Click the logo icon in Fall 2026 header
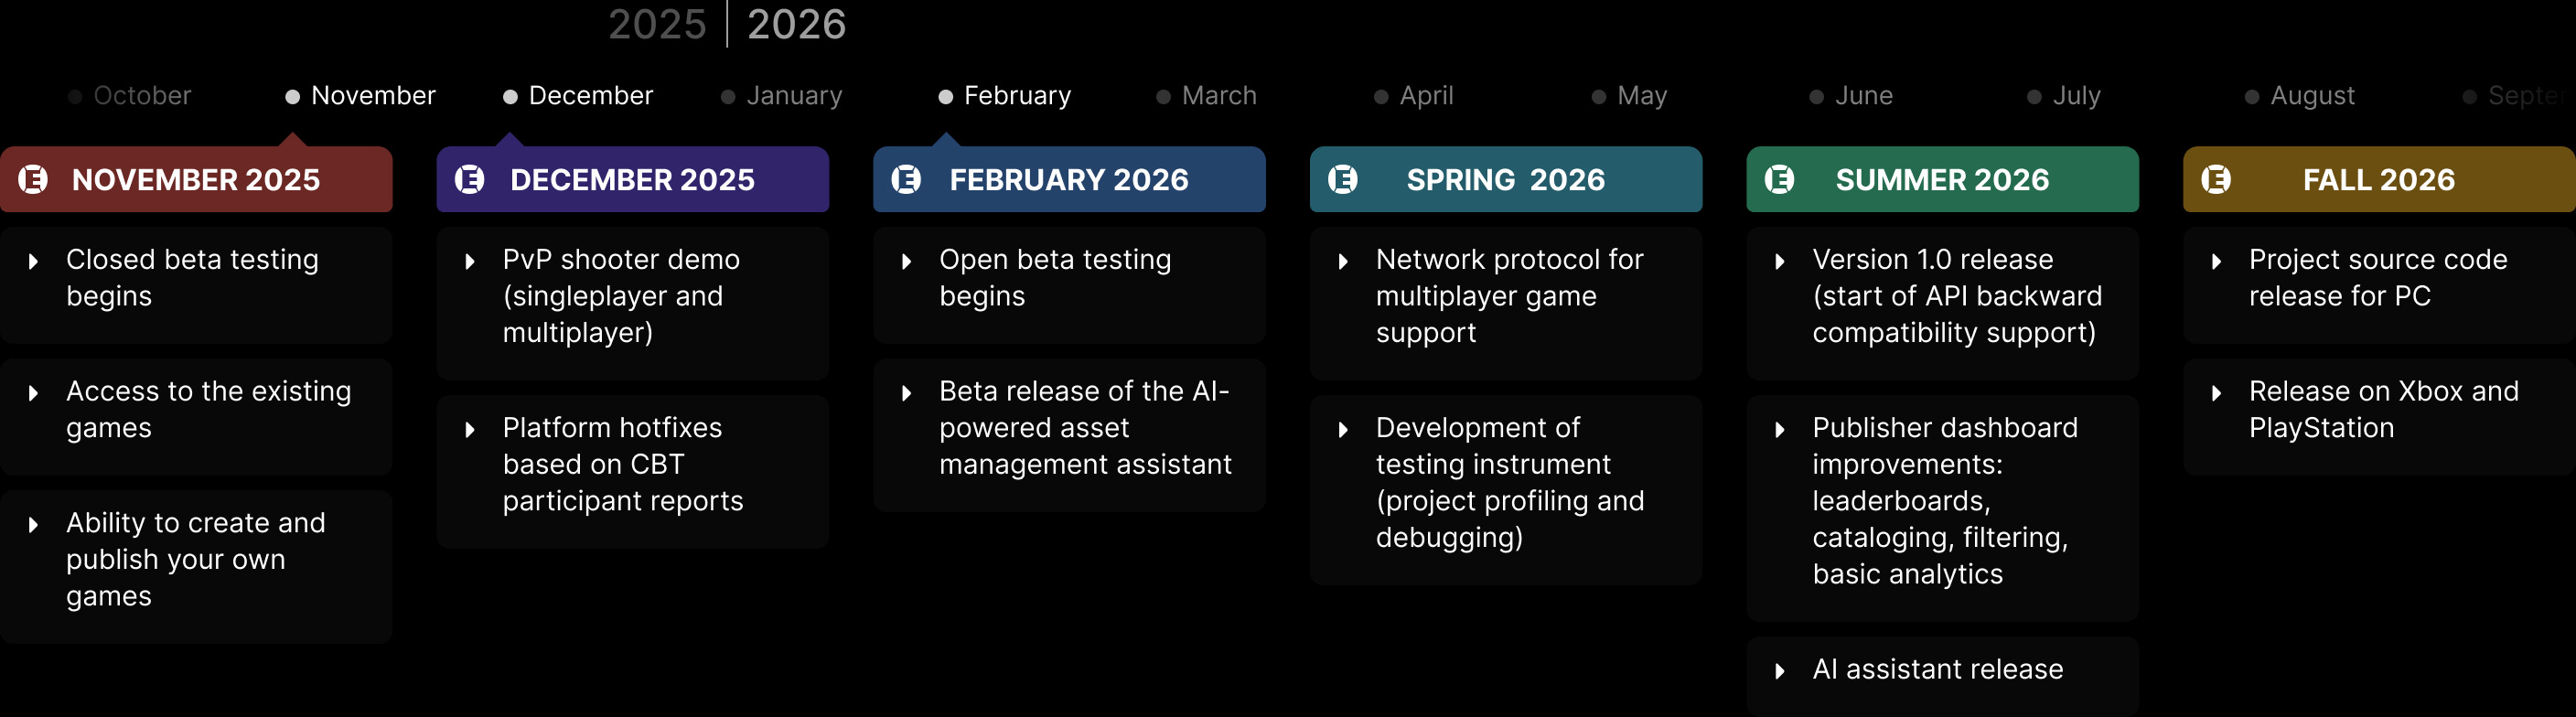The width and height of the screenshot is (2576, 717). click(2215, 180)
